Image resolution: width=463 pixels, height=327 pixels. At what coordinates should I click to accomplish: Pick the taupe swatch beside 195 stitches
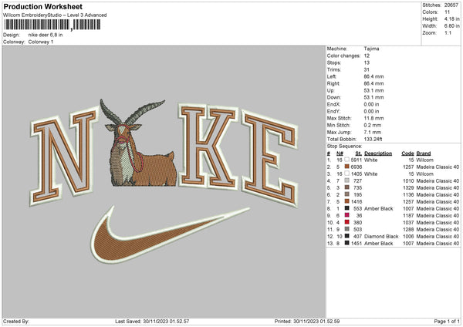(x=346, y=194)
